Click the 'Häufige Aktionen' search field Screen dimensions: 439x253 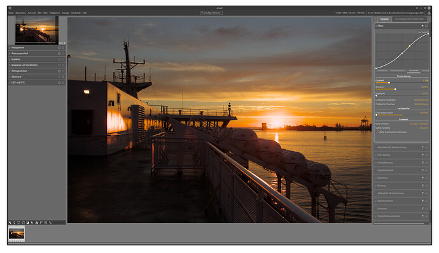coord(211,13)
